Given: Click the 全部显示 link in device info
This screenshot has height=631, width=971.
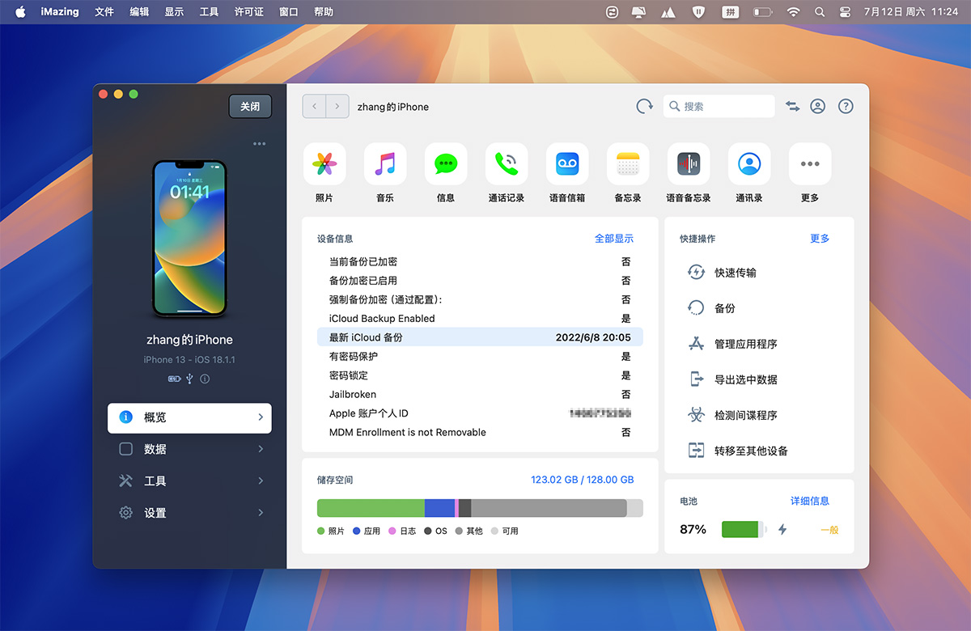Looking at the screenshot, I should pos(614,239).
